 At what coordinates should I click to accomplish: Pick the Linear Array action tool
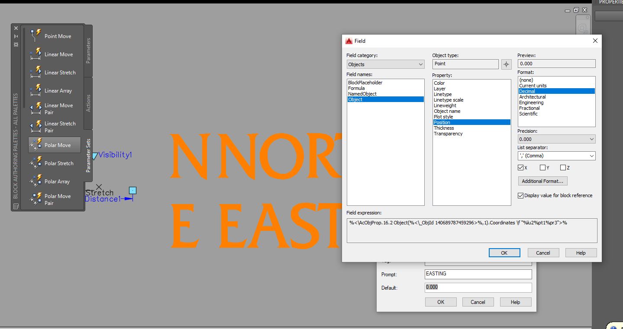57,90
